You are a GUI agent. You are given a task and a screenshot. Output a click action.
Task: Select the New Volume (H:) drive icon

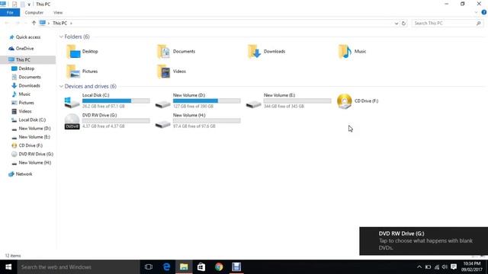tap(162, 124)
